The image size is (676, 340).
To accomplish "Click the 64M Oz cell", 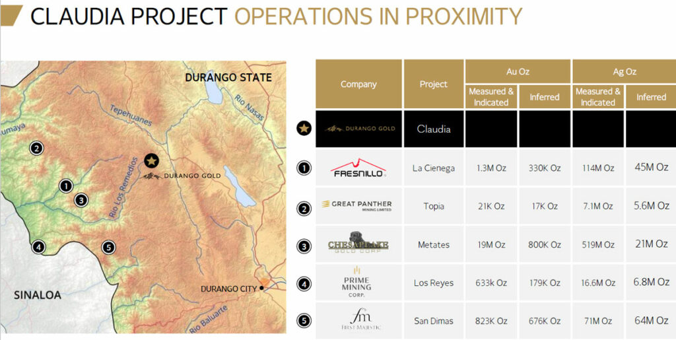I will 651,320.
